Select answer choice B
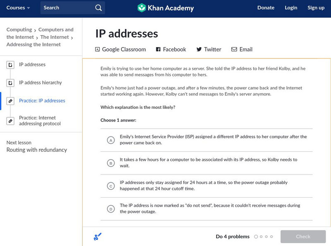Screen dimensions: 331x246 [110, 163]
